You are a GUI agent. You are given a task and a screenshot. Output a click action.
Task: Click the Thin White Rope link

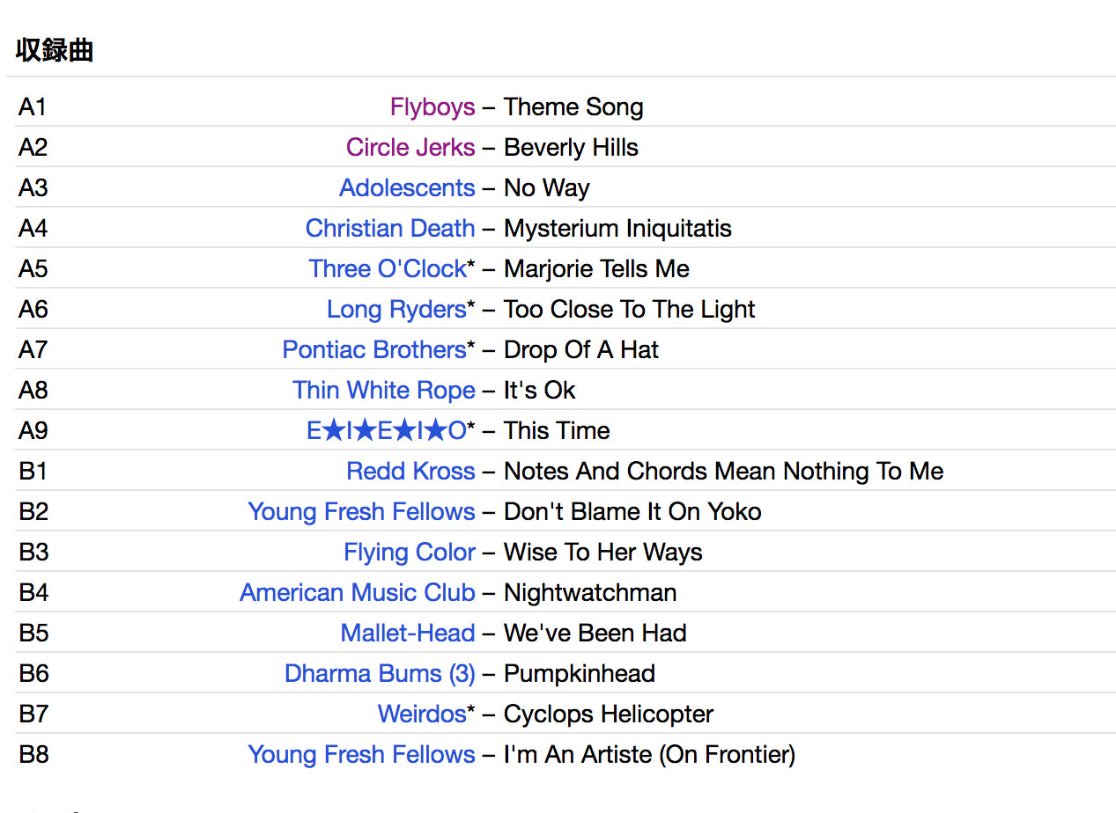point(384,391)
